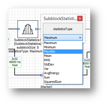107x105 pixels.
Task: Click the SubblockStatistics histogram module icon
Action: (28, 29)
